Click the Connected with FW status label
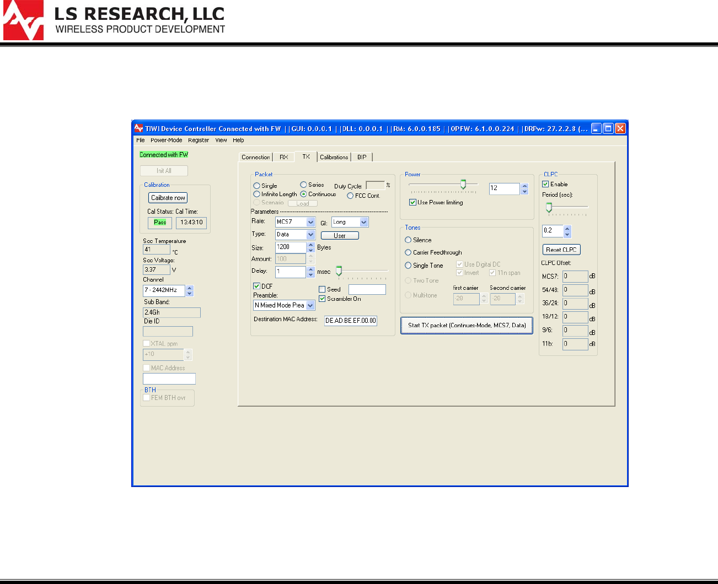 point(164,155)
